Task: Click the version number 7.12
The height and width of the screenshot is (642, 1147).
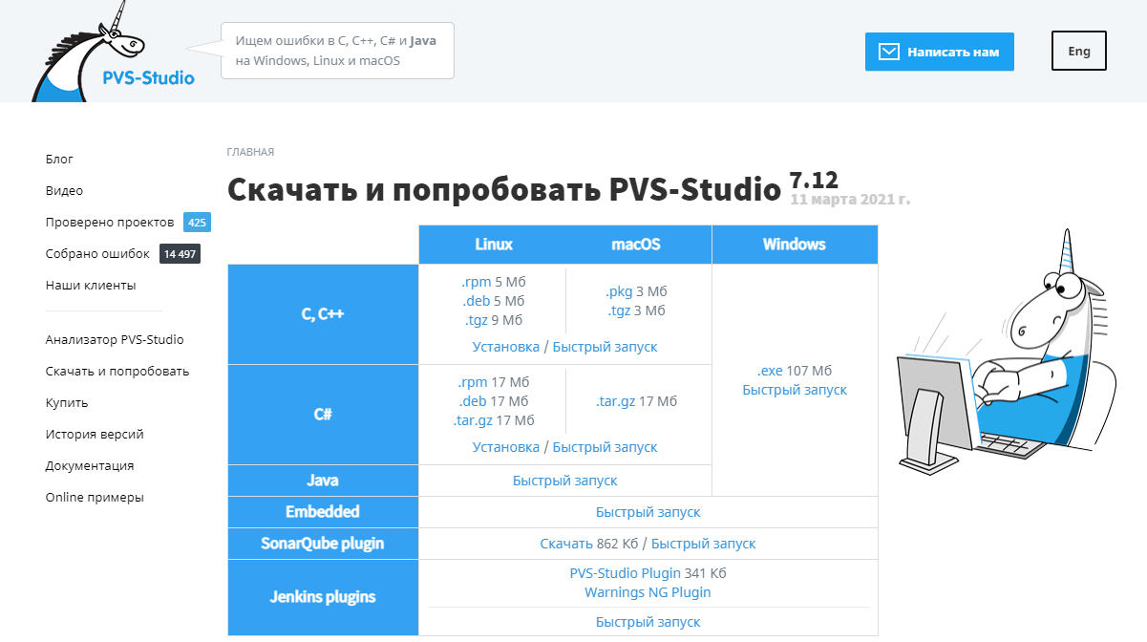Action: (814, 181)
